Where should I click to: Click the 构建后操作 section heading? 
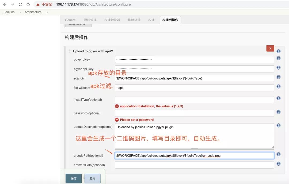(77, 37)
